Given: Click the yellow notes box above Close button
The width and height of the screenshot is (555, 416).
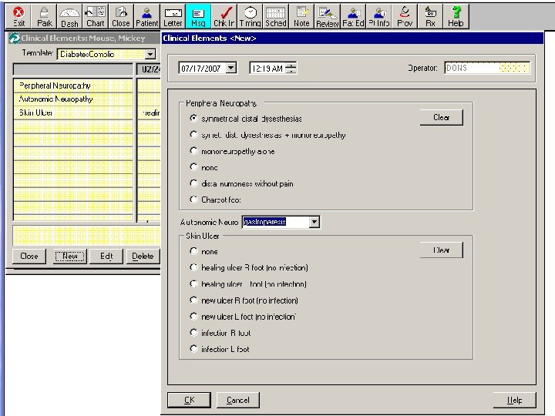Looking at the screenshot, I should pyautogui.click(x=86, y=235).
